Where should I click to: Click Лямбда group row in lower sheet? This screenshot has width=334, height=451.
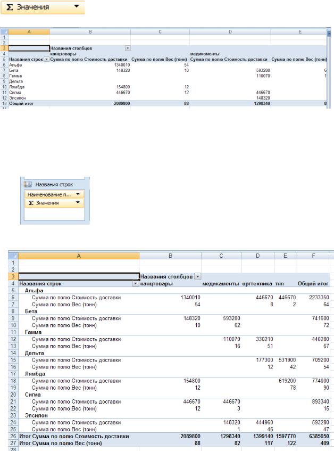tap(35, 374)
